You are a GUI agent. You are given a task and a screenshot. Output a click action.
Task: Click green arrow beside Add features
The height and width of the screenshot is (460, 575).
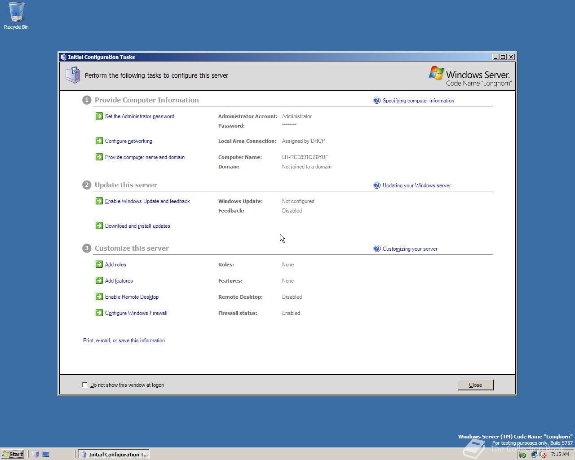(99, 280)
